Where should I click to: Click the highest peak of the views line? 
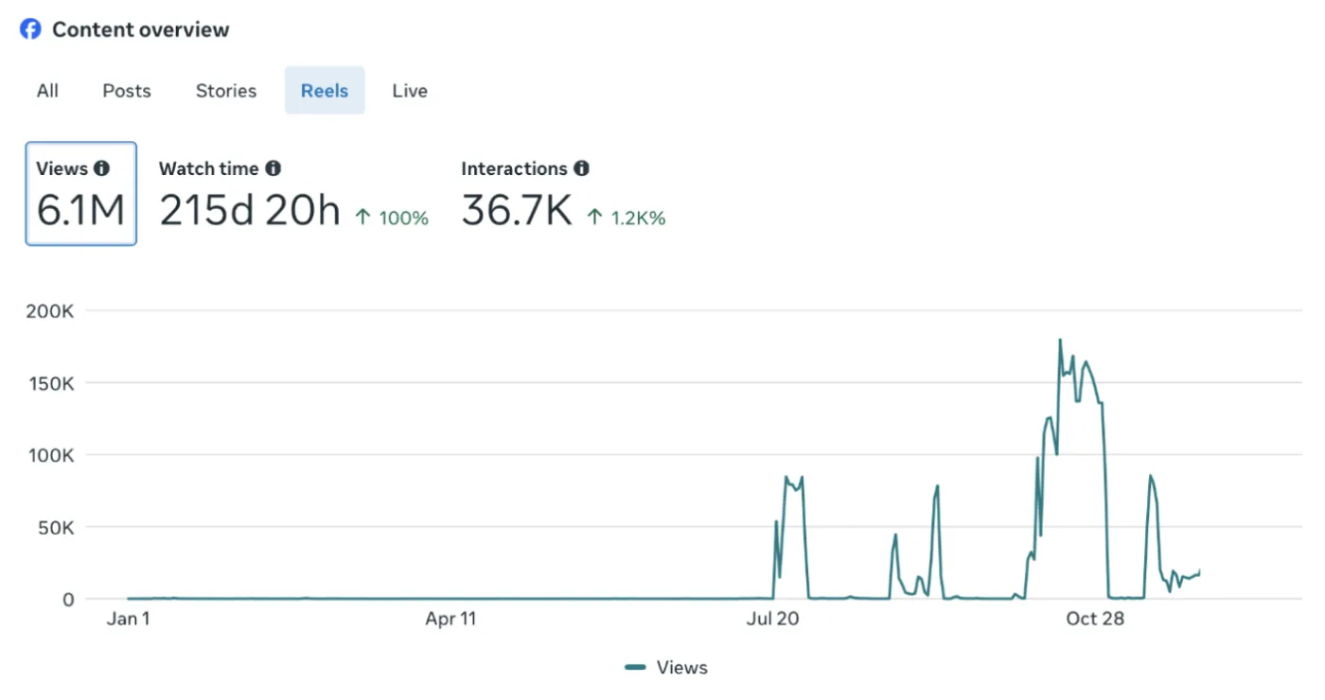tap(1060, 341)
